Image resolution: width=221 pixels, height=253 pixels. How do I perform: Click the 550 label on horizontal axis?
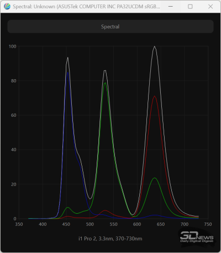(113, 224)
